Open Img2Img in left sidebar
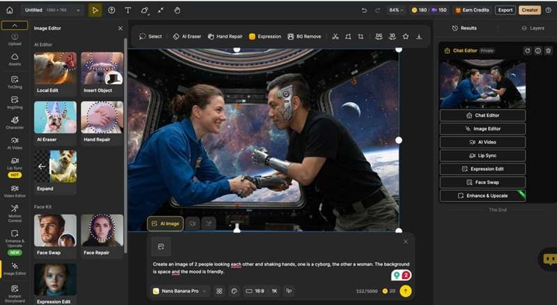The image size is (557, 305). click(15, 103)
